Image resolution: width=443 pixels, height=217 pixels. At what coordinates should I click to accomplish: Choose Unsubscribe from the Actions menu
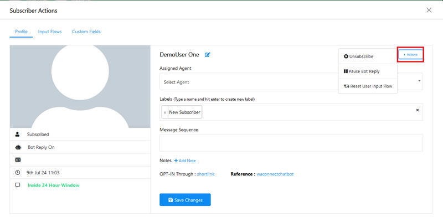click(368, 56)
